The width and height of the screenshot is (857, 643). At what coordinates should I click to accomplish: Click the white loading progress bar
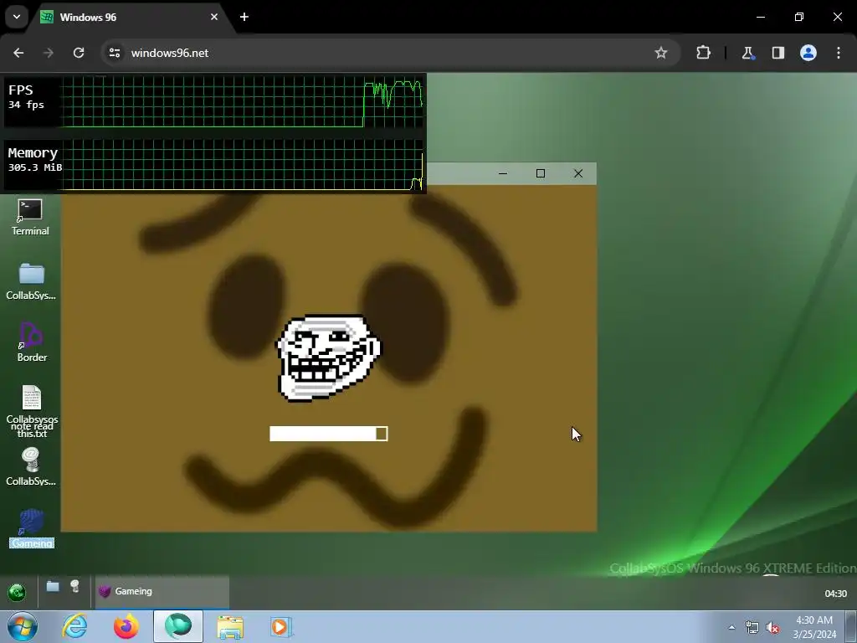(x=328, y=434)
